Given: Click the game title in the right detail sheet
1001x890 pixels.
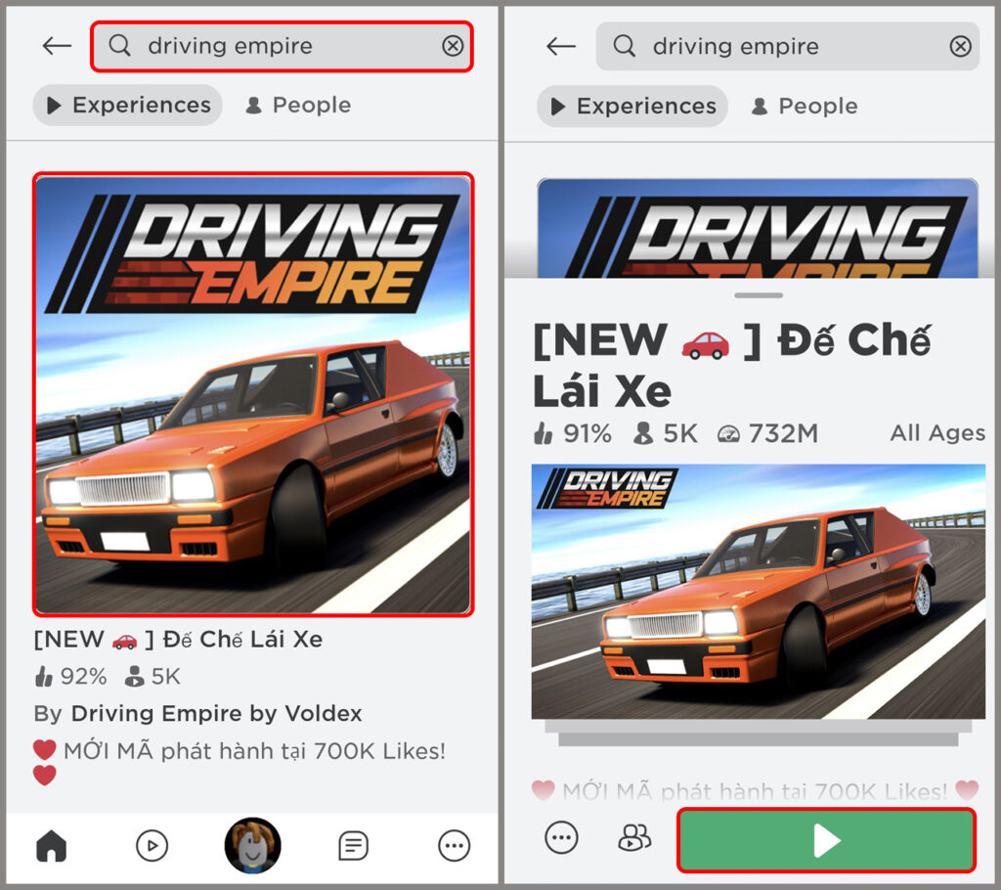Looking at the screenshot, I should pos(731,366).
